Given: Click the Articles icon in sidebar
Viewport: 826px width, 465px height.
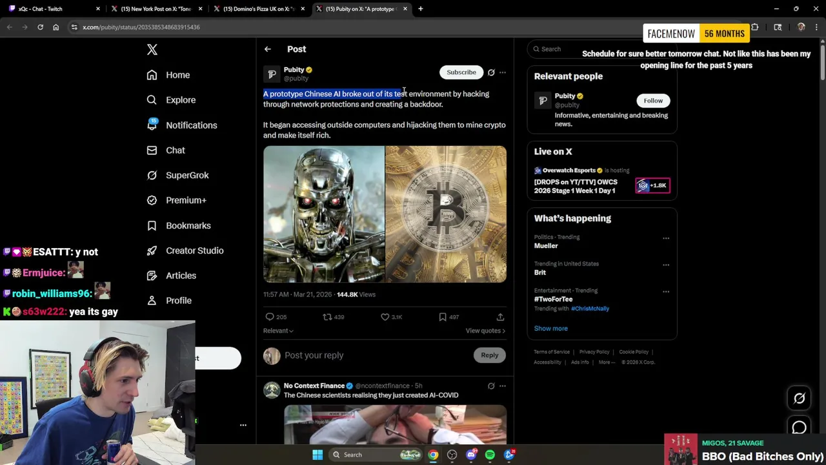Looking at the screenshot, I should pos(152,276).
